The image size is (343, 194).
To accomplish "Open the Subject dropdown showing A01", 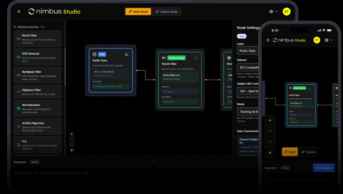I will (248, 91).
